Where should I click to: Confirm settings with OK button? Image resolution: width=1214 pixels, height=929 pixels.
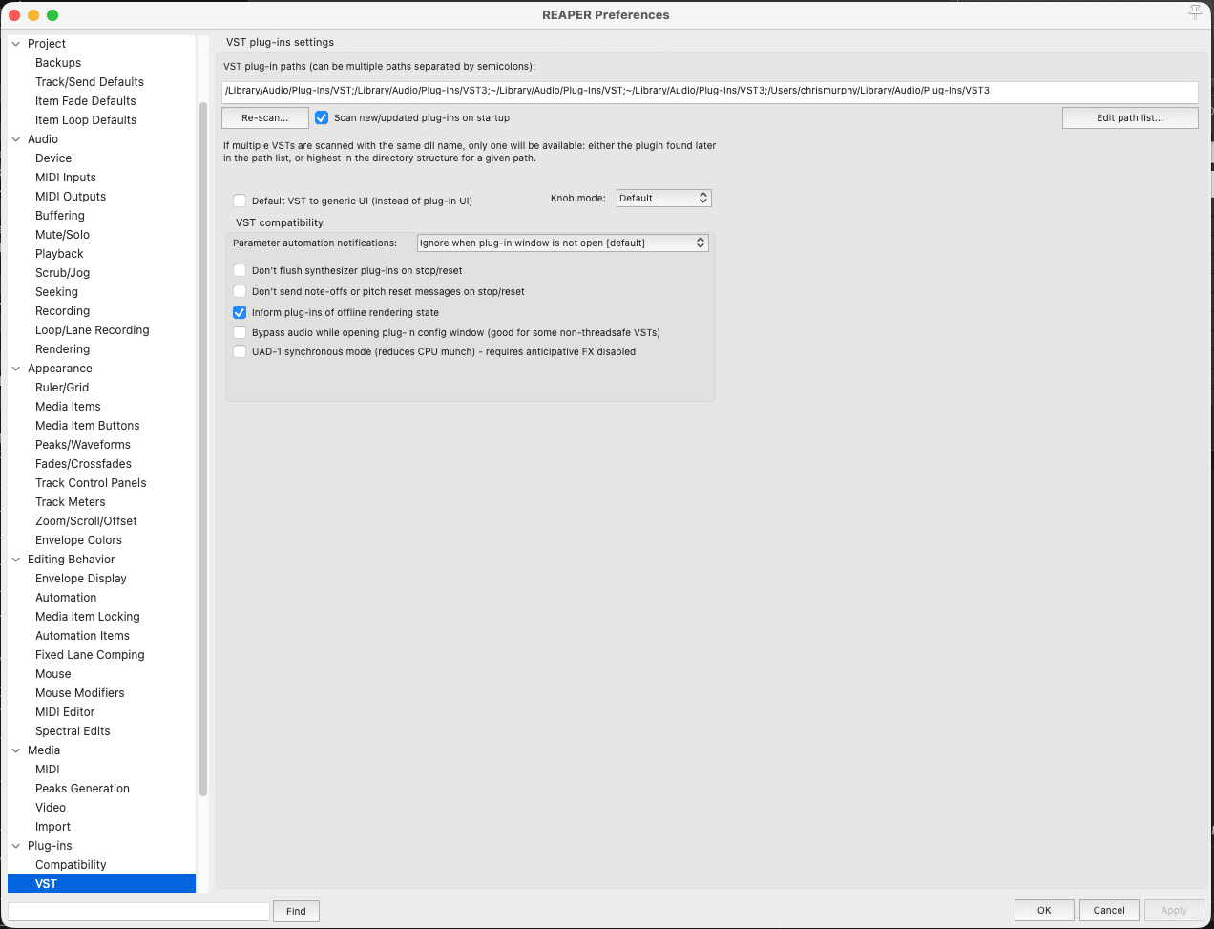point(1044,910)
